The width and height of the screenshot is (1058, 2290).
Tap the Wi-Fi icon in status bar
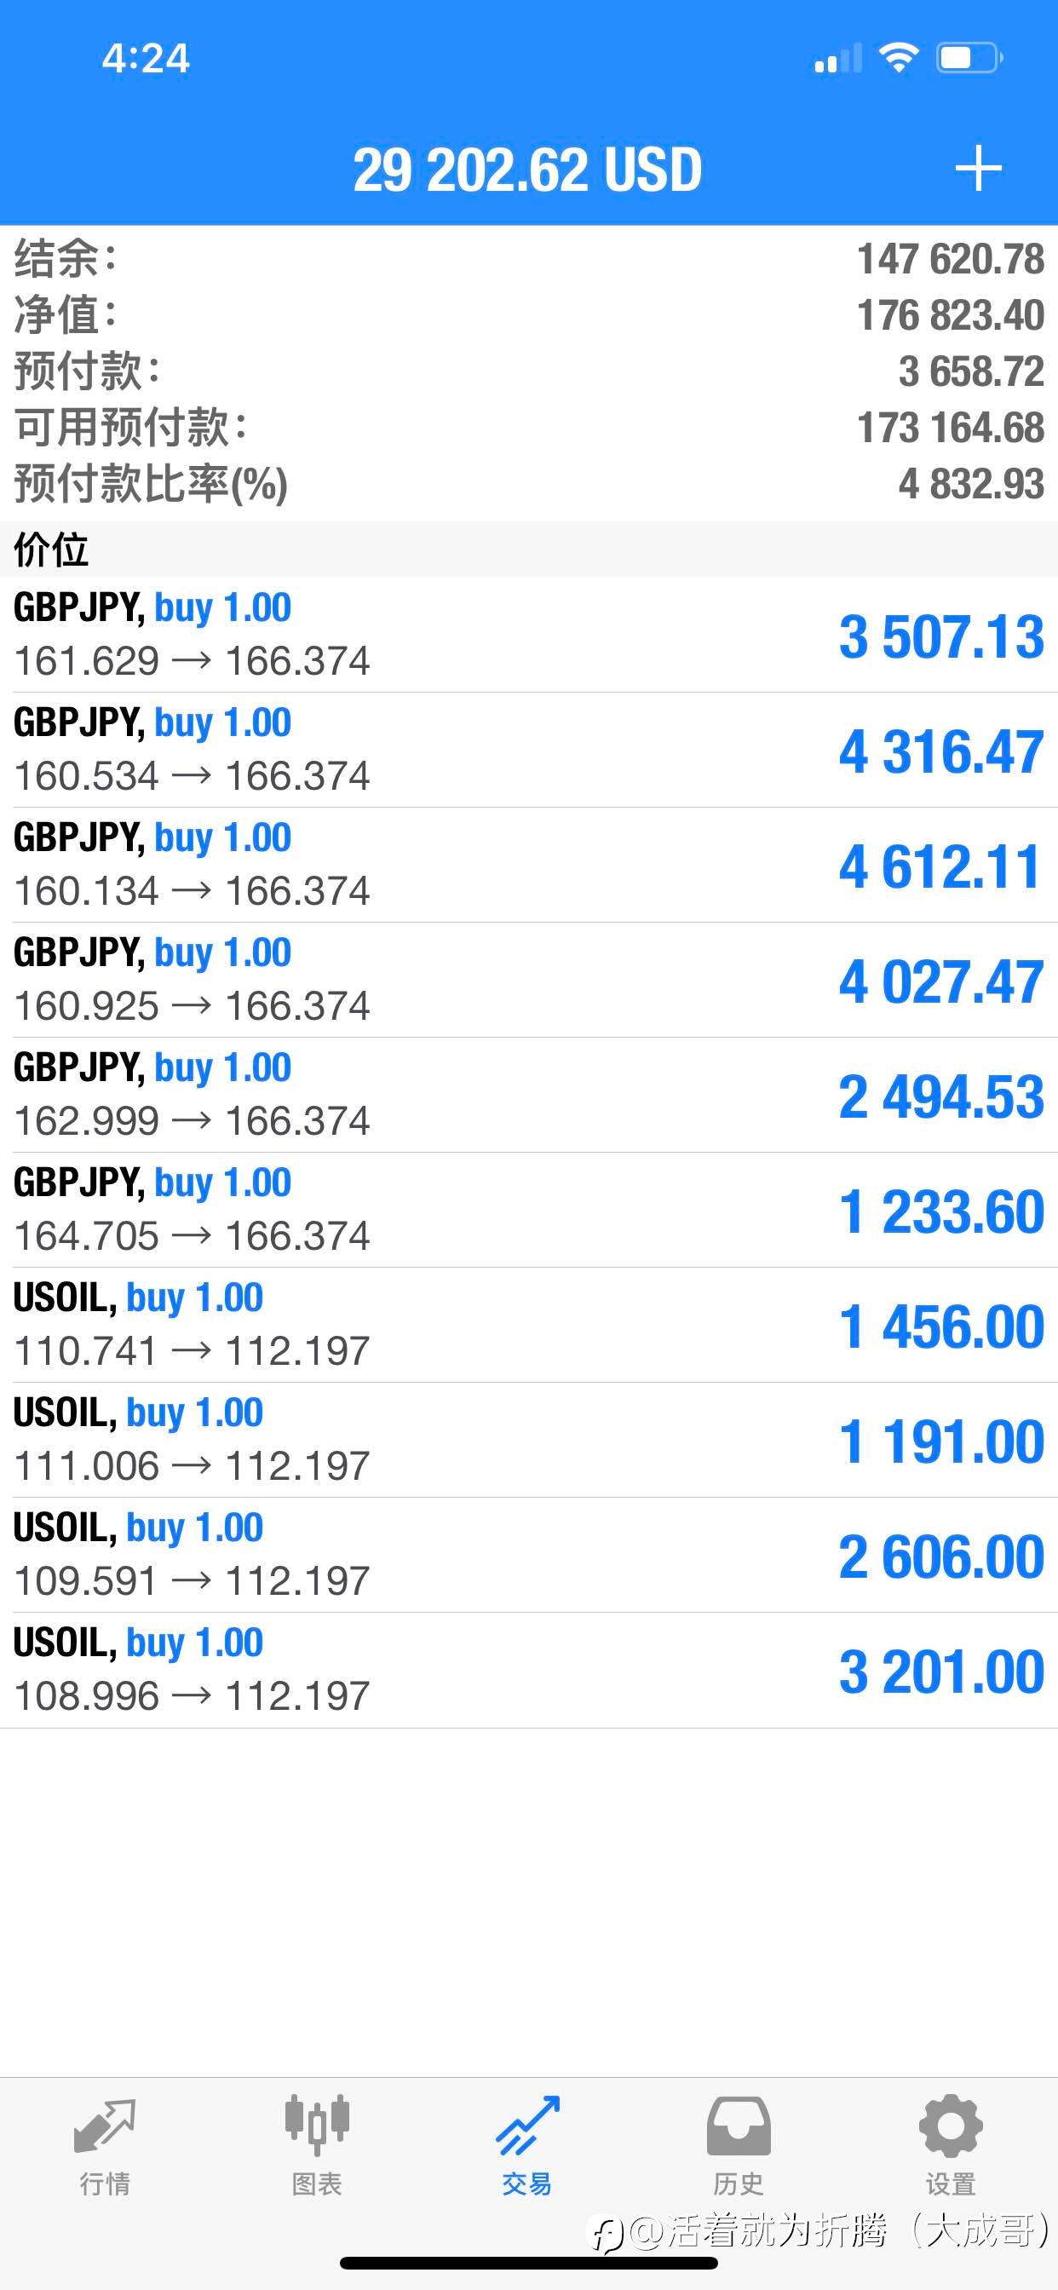coord(899,58)
